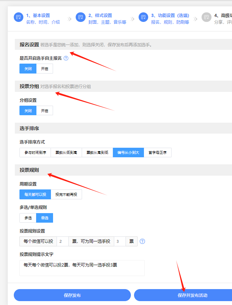This screenshot has height=305, width=232.
Task: Click the step 3 功能设置 circle icon
Action: click(x=143, y=17)
